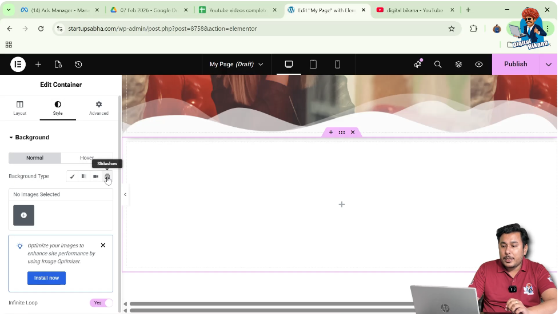Open the My Page draft dropdown
Image resolution: width=559 pixels, height=317 pixels.
(x=236, y=65)
